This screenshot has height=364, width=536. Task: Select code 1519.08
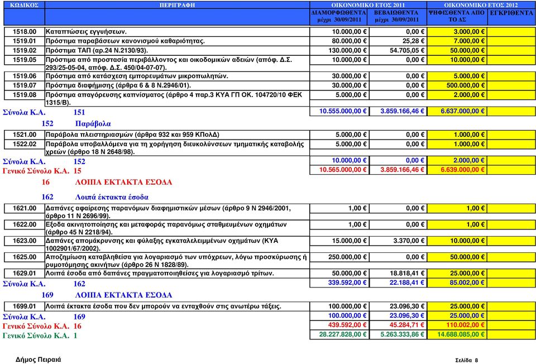pos(24,95)
